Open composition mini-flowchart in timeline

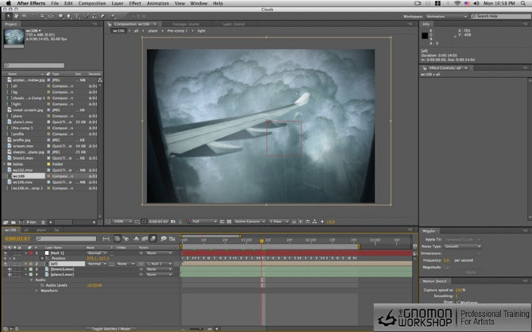pyautogui.click(x=106, y=238)
